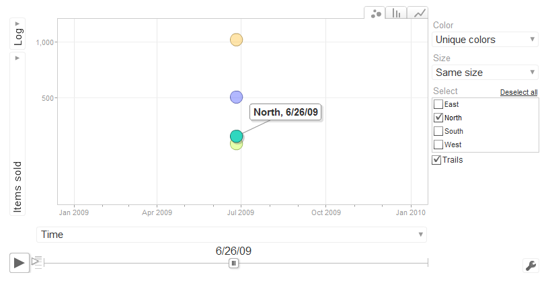Click the timeline slider handle
This screenshot has width=546, height=281.
click(233, 264)
